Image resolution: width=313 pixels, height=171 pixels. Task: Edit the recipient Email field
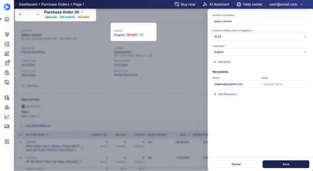coord(236,84)
